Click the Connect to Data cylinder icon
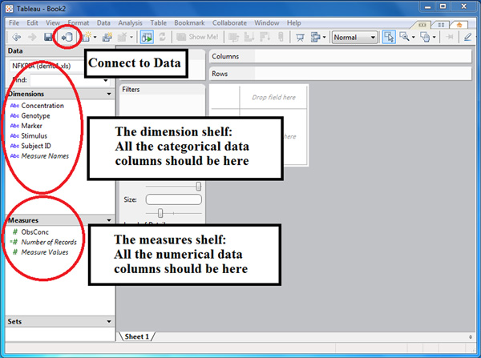Screen dimensions: 481x358 (x=67, y=37)
